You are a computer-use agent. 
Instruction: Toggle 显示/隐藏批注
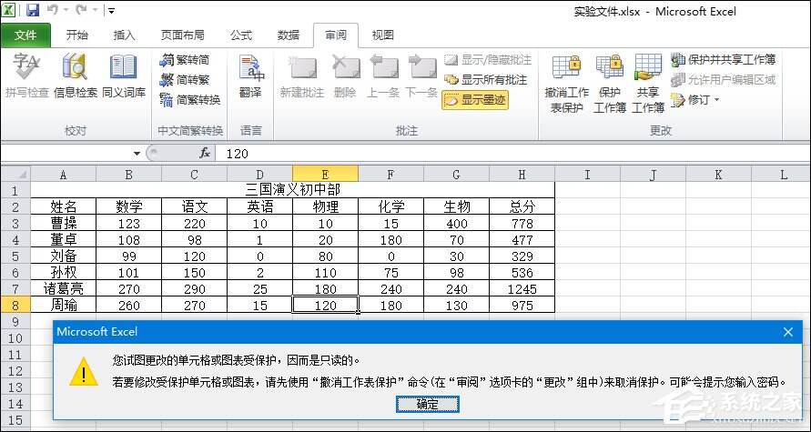(488, 60)
